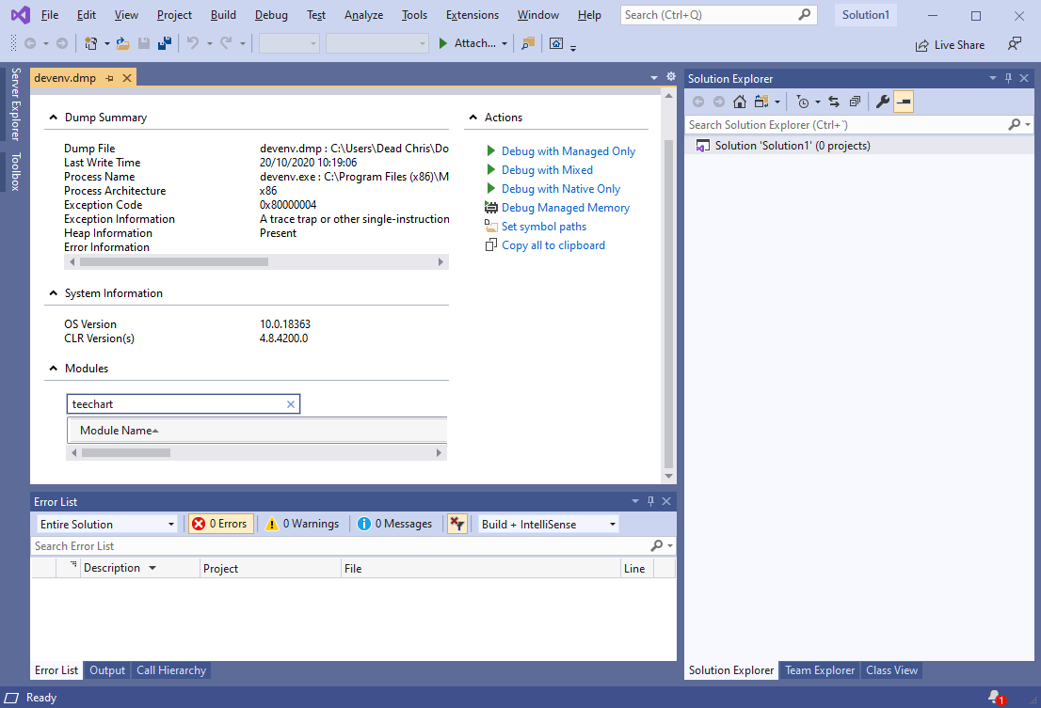Click the New Project toolbar icon
The width and height of the screenshot is (1041, 708).
coord(91,44)
